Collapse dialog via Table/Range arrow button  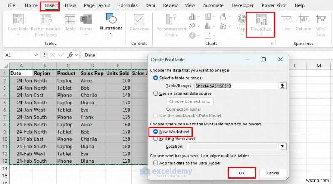[x=282, y=86]
